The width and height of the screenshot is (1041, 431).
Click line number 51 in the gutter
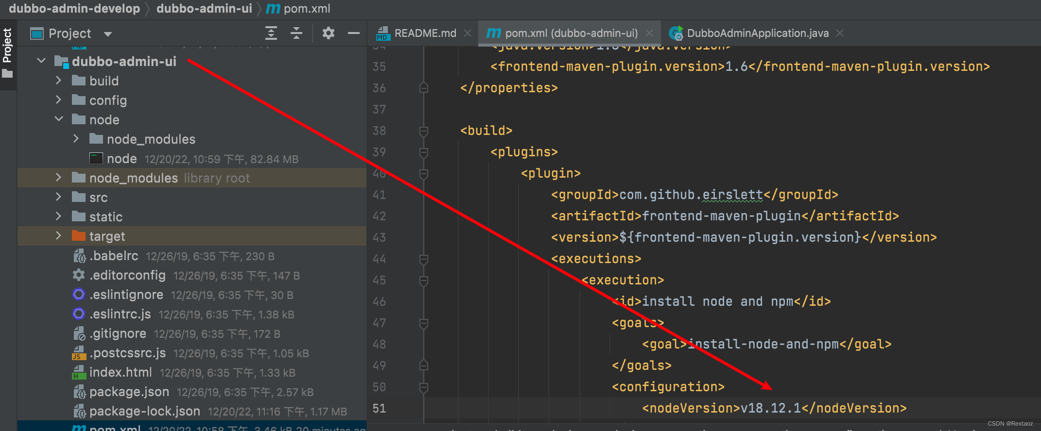point(379,408)
